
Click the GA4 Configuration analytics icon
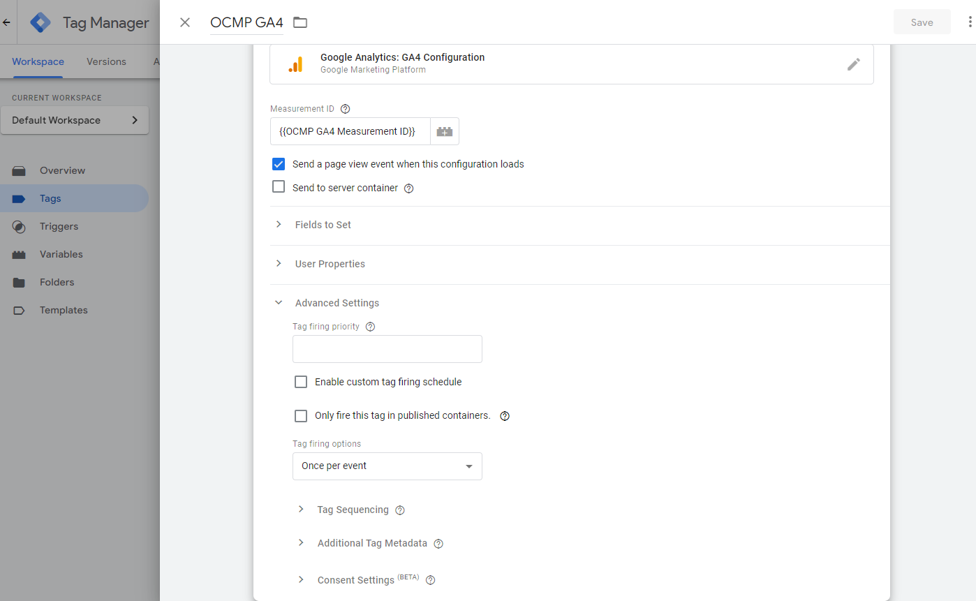pyautogui.click(x=296, y=64)
